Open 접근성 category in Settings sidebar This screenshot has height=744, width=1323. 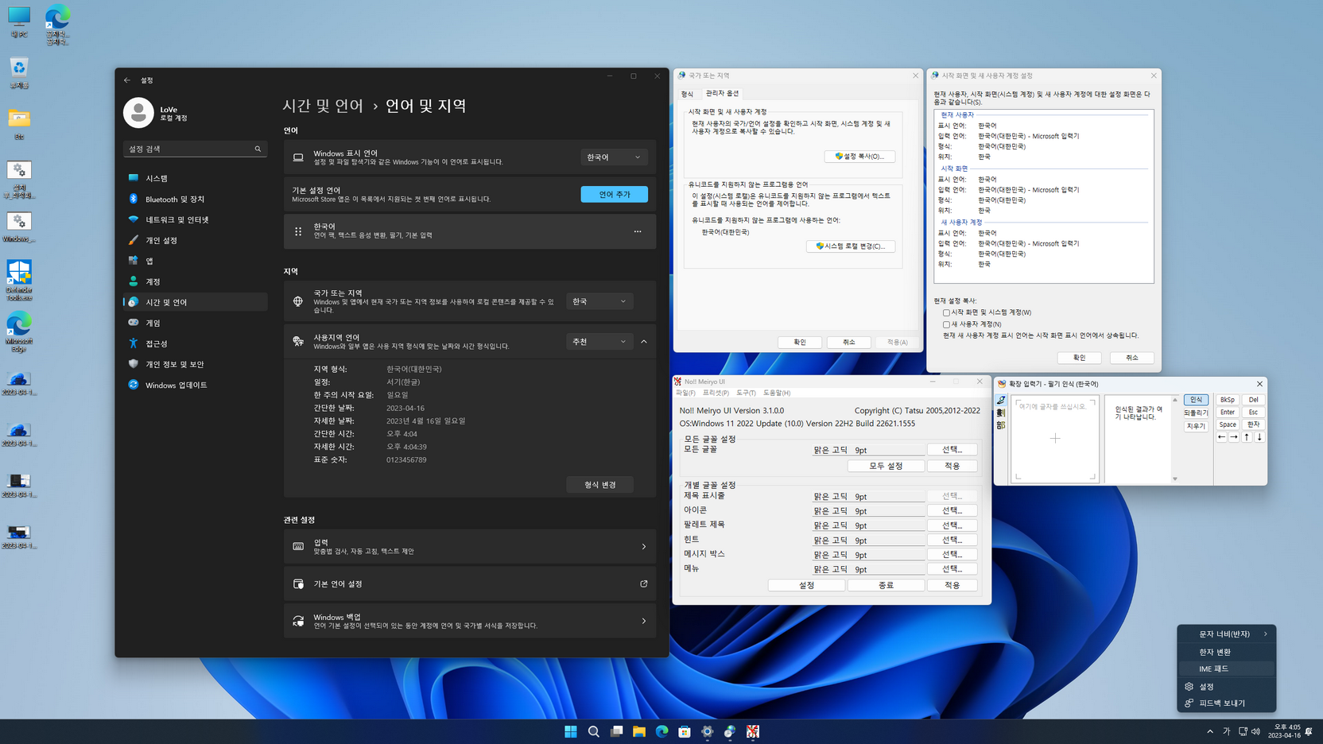(196, 343)
